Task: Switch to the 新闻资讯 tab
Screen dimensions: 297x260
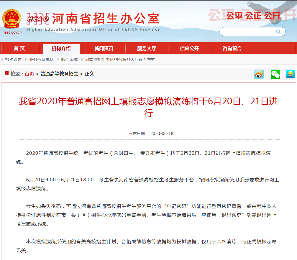Action: pyautogui.click(x=104, y=48)
